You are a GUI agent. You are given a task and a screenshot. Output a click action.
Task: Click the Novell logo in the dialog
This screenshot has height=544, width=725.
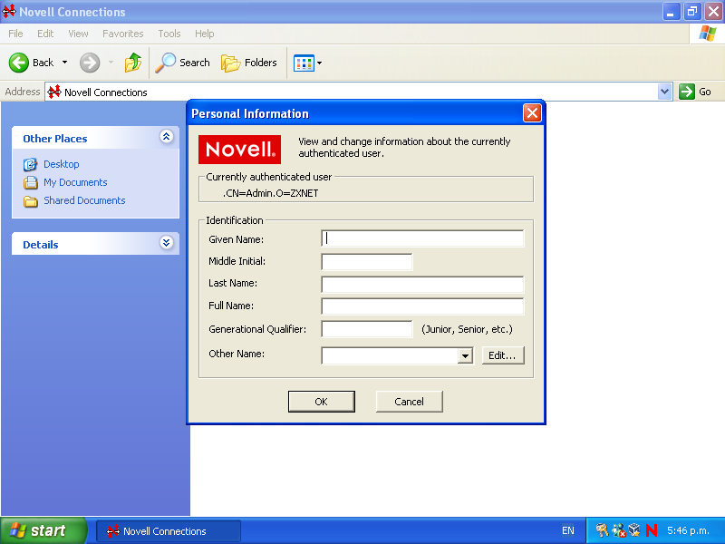[x=239, y=150]
